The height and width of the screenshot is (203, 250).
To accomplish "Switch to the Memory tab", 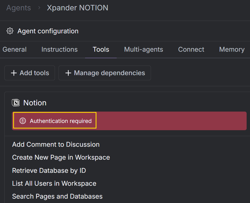I will tap(232, 49).
